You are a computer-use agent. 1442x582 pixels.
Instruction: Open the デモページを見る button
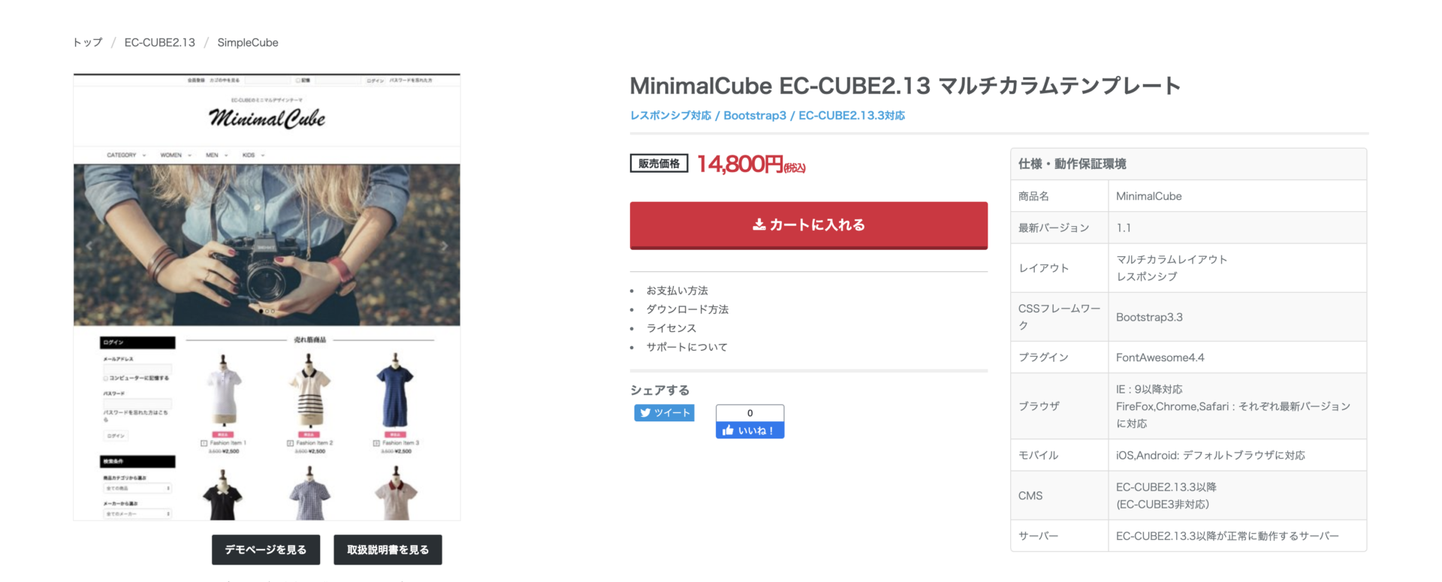(266, 550)
